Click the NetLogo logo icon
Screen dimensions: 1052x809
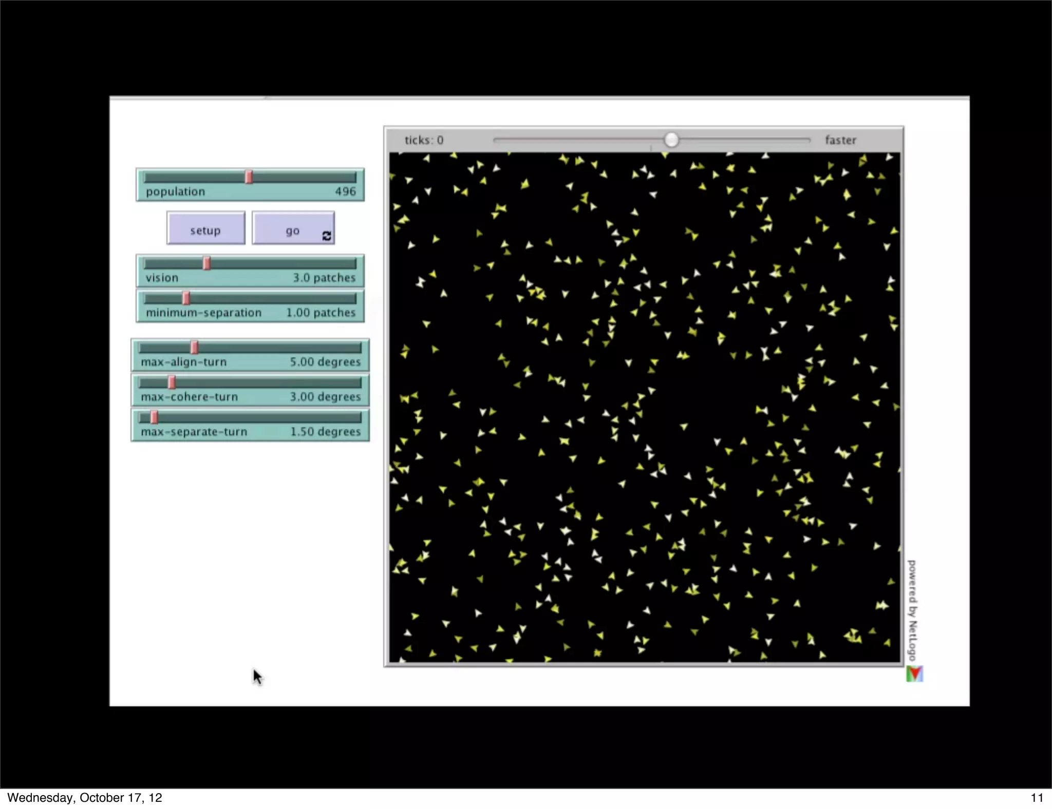tap(915, 673)
